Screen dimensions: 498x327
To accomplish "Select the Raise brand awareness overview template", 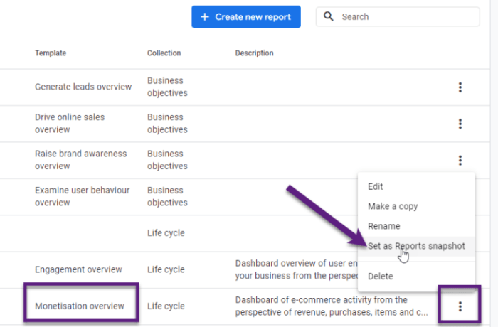I will (80, 160).
